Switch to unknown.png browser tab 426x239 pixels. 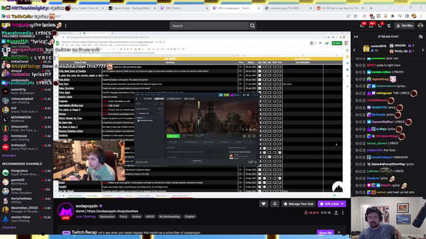tap(288, 8)
